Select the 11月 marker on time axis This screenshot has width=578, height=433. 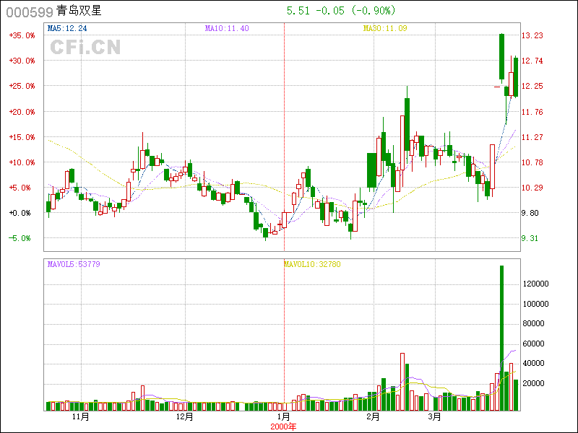[81, 417]
